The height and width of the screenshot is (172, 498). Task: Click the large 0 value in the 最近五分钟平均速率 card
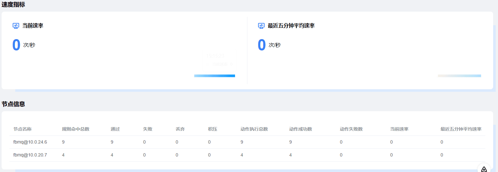(262, 45)
